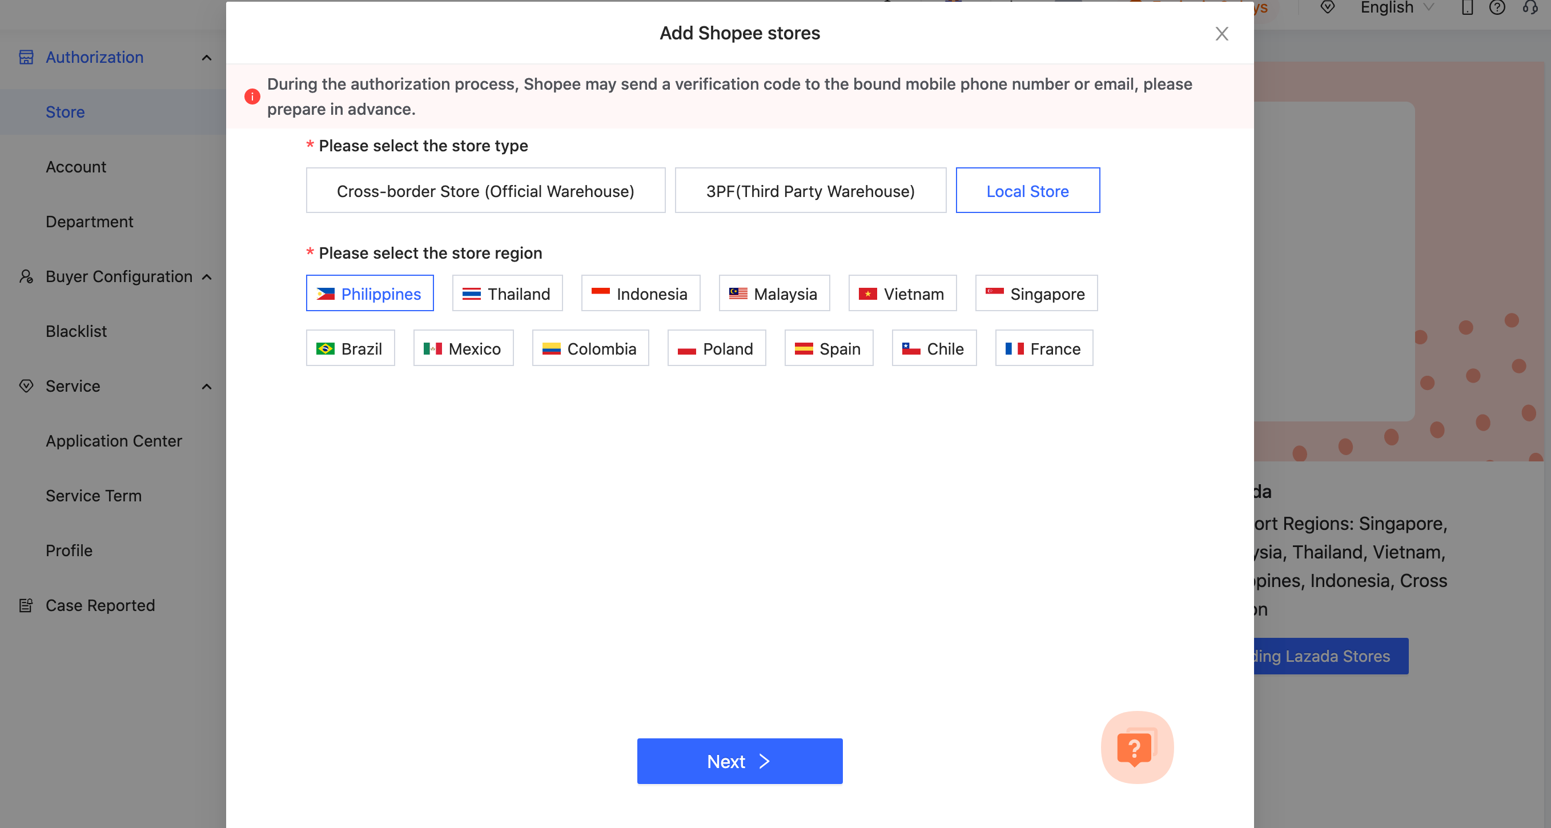
Task: Select 3PF(Third Party Warehouse) store type
Action: tap(810, 190)
